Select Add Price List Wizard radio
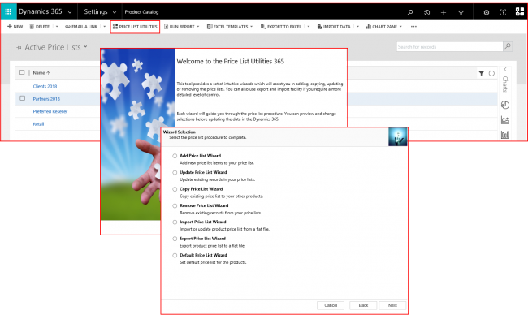This screenshot has width=528, height=315. pyautogui.click(x=175, y=156)
